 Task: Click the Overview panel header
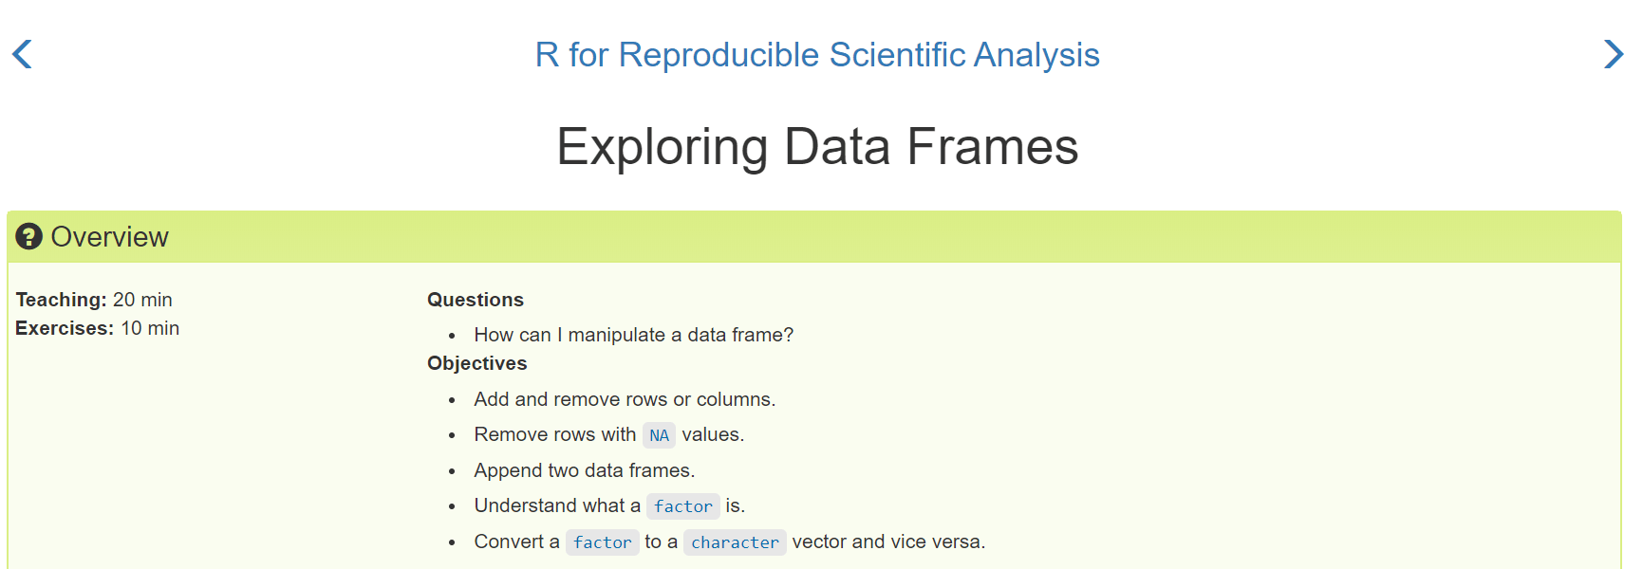click(x=814, y=237)
